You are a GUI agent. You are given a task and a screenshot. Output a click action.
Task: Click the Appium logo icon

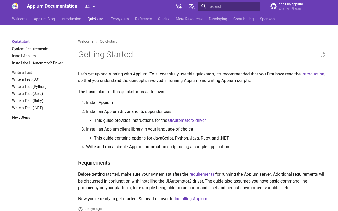15,6
